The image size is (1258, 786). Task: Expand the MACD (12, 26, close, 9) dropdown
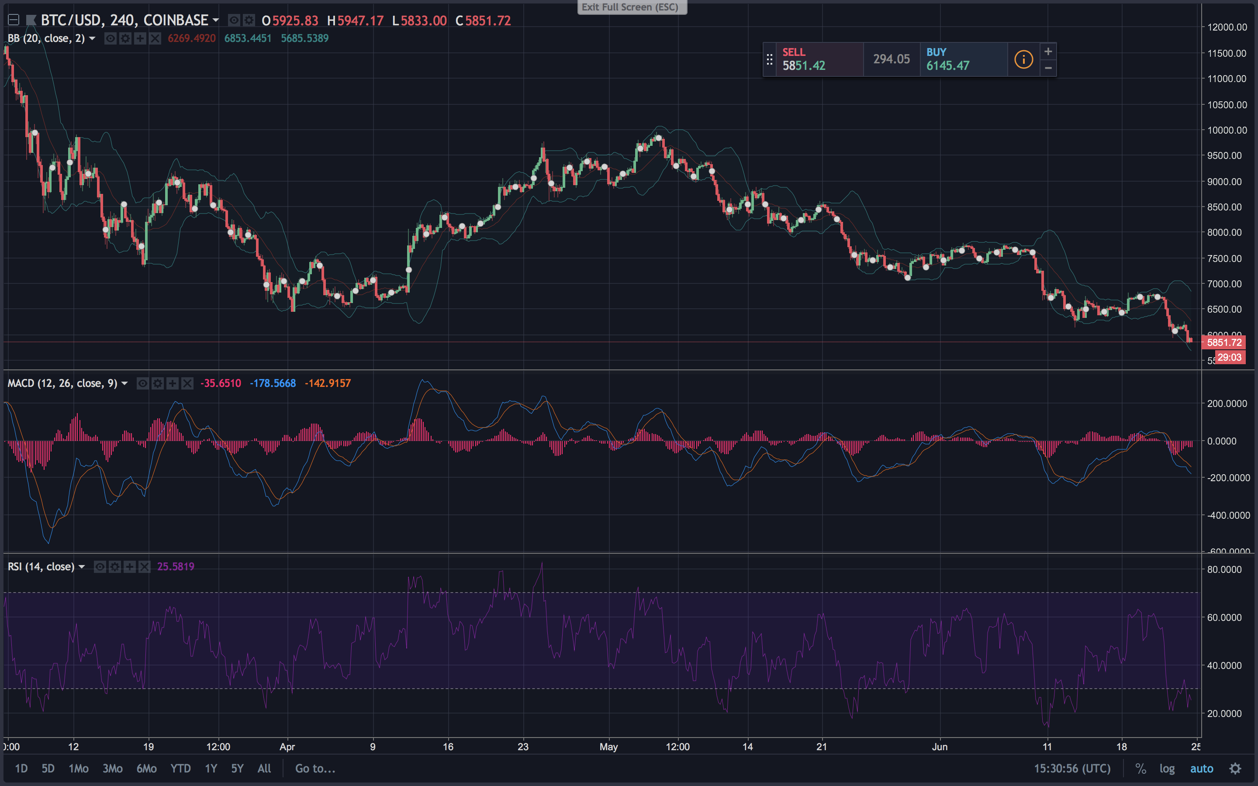point(124,383)
